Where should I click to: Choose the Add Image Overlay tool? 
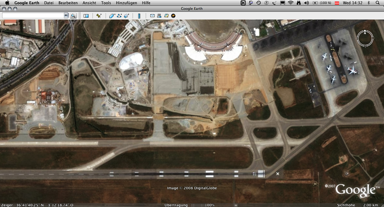127,16
